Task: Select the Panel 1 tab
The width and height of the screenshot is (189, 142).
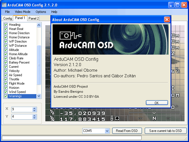Action: pos(20,18)
